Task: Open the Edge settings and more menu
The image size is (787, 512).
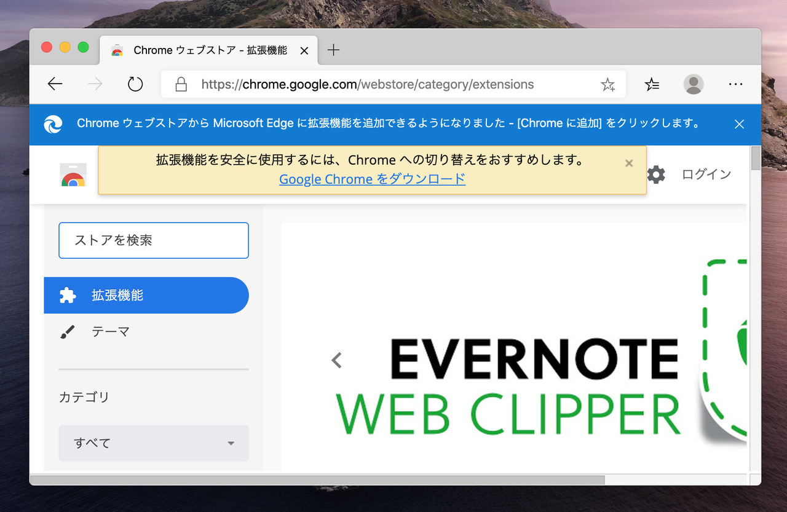Action: [x=735, y=84]
